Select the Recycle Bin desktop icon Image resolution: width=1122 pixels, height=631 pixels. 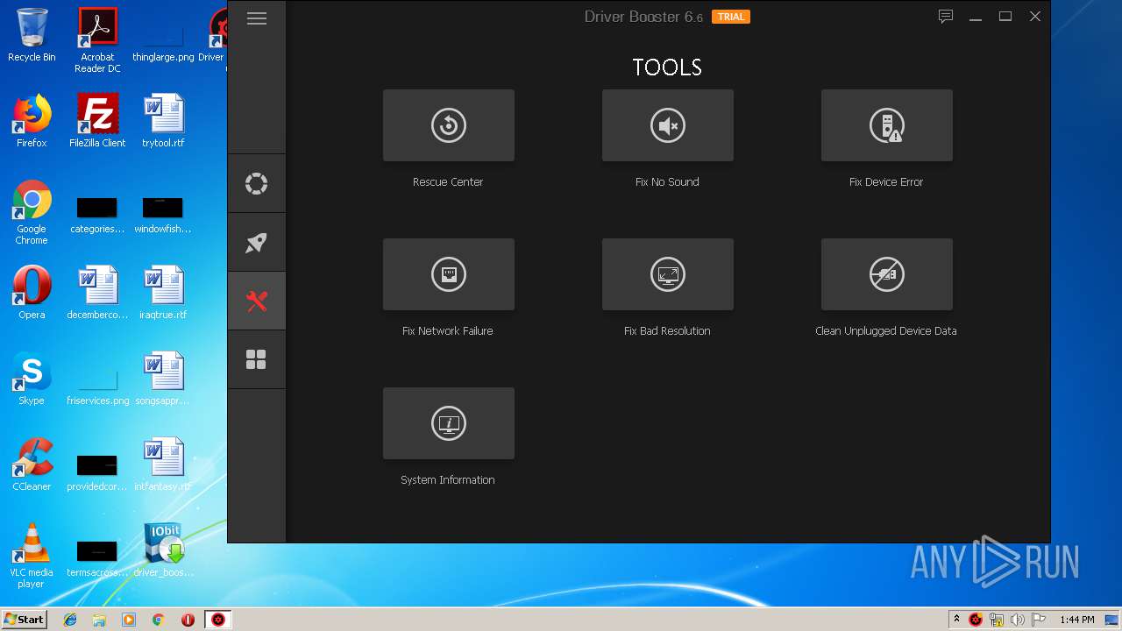pyautogui.click(x=32, y=35)
